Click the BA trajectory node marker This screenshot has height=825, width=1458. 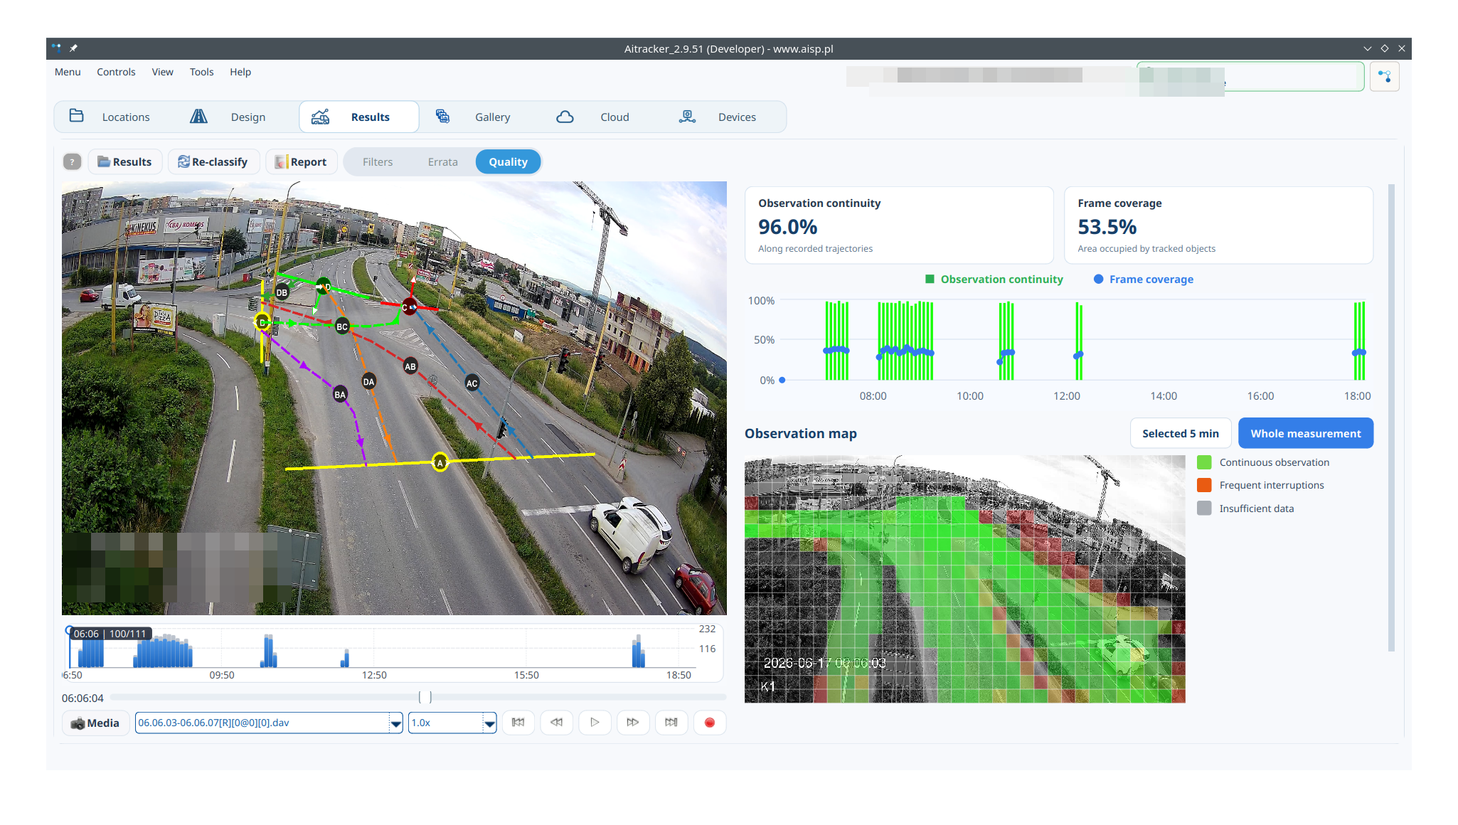point(340,394)
